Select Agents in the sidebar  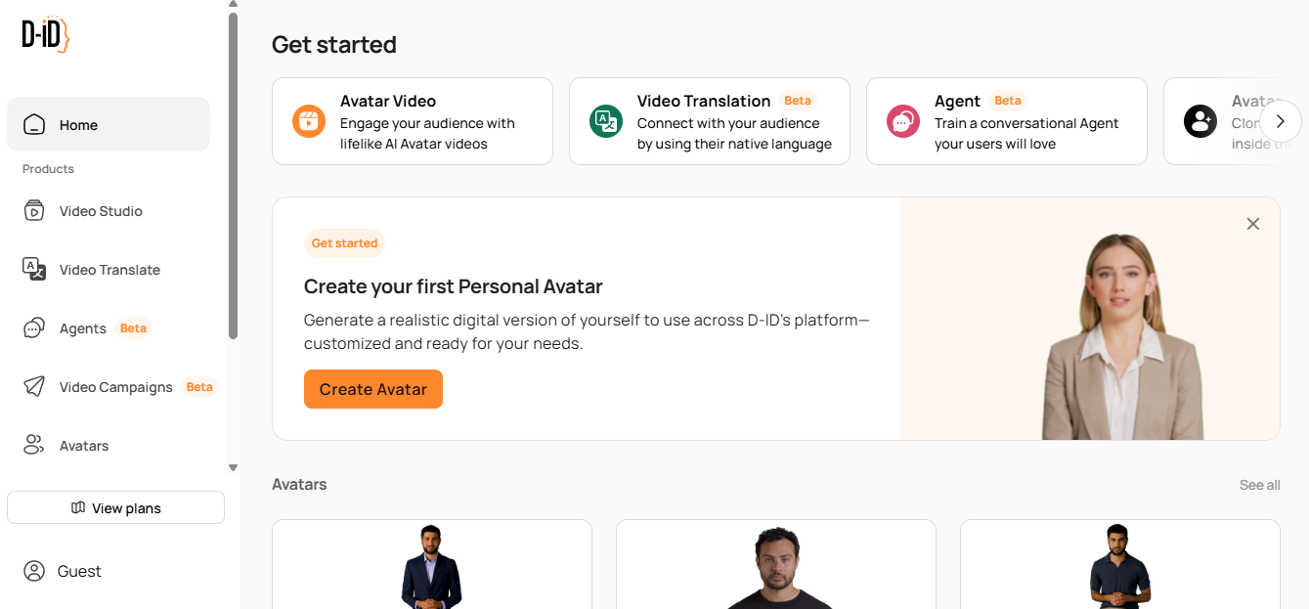tap(109, 328)
